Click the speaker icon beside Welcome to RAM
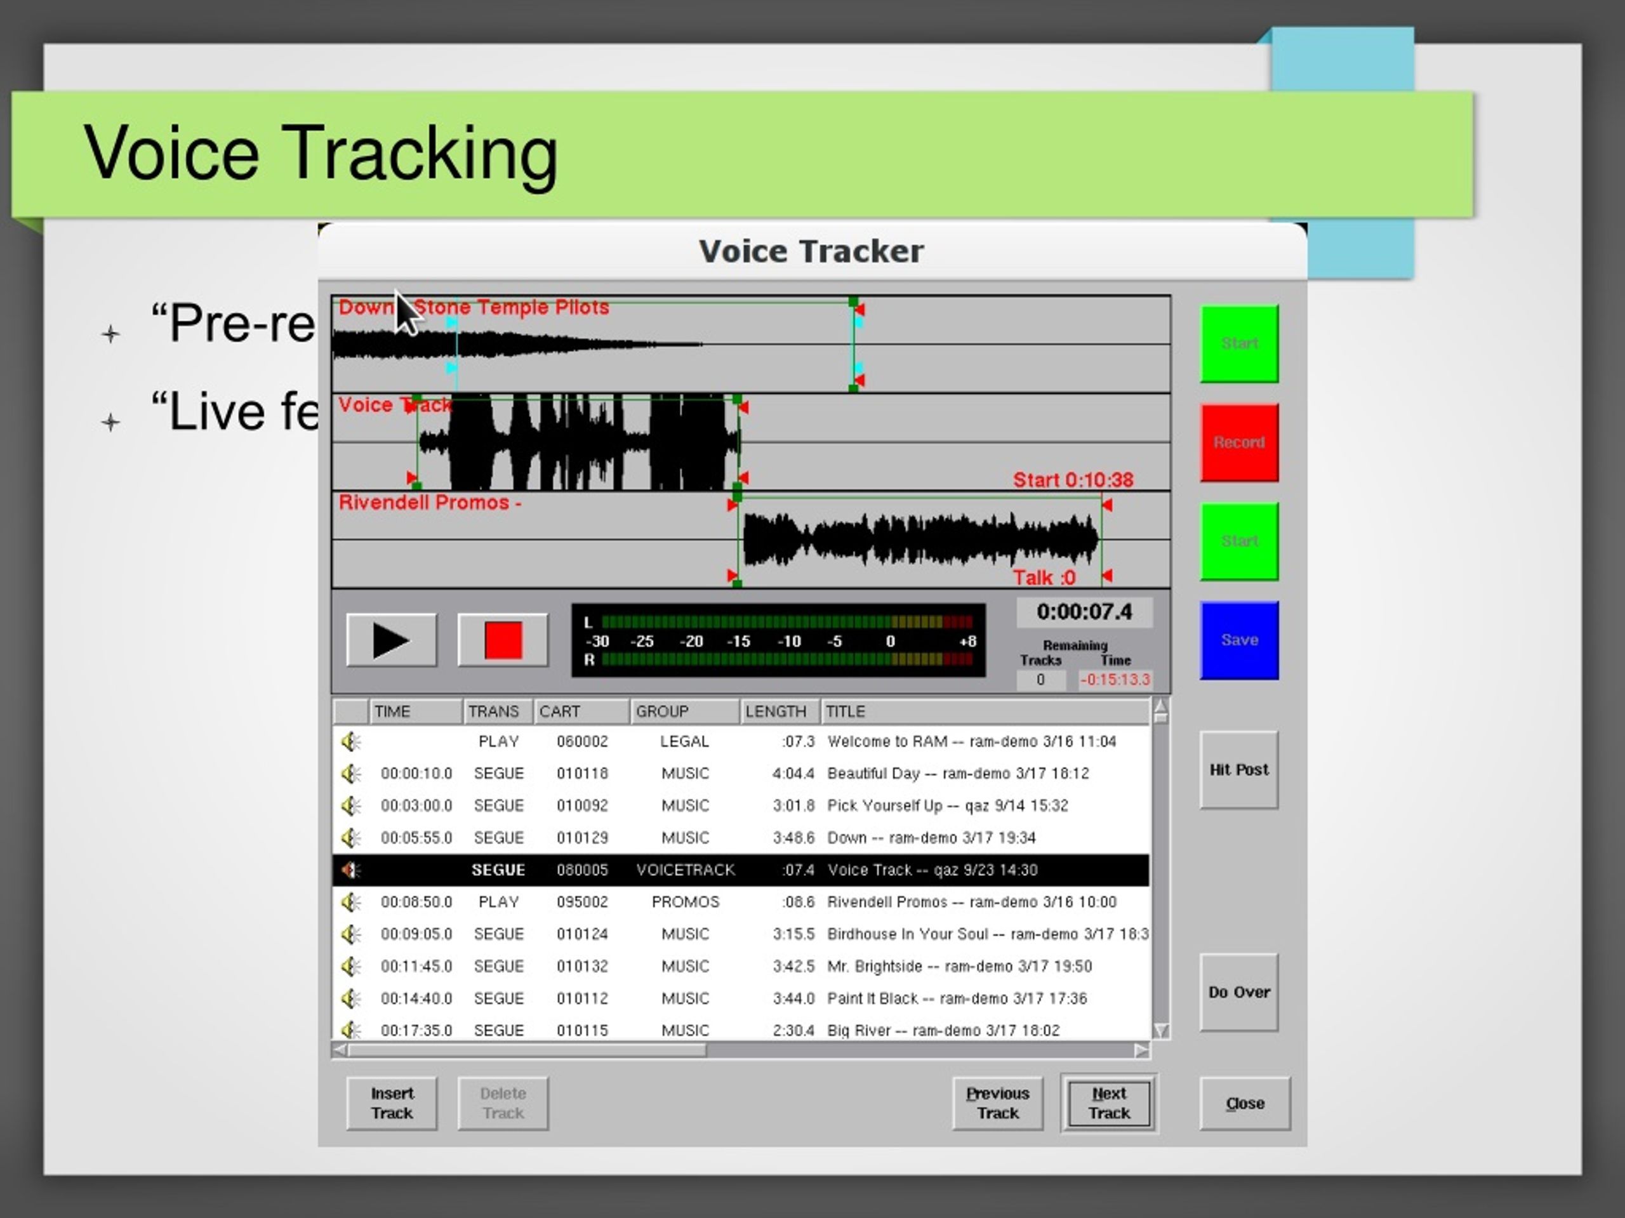 pyautogui.click(x=351, y=741)
